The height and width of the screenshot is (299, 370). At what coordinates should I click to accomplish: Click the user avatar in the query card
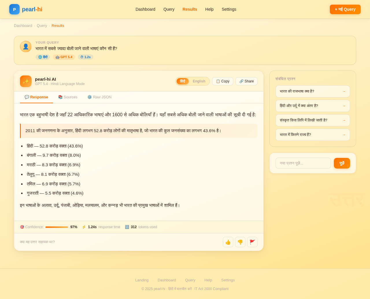click(26, 47)
